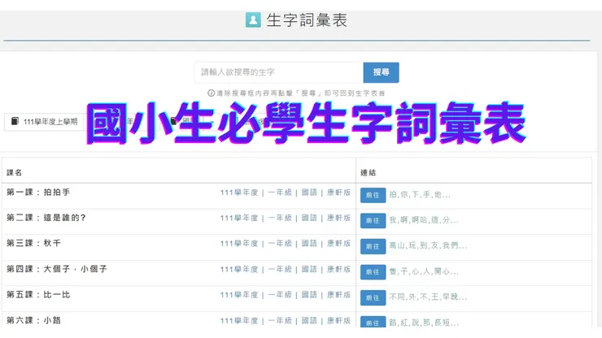
Task: Click the 111學年度 metadata tags in 第一課 row
Action: (286, 193)
